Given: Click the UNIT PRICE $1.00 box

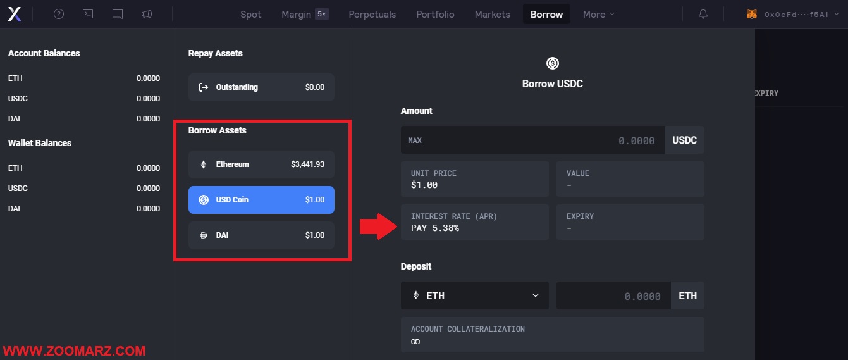Looking at the screenshot, I should [x=475, y=179].
